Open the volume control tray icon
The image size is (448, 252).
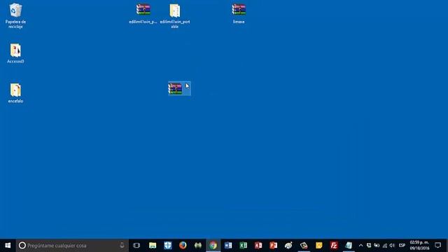392,246
